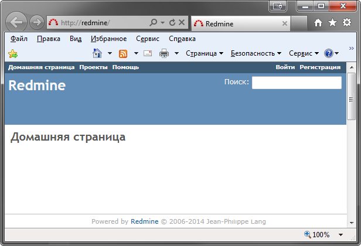361x246 pixels.
Task: Select the Redmine tab
Action: click(241, 23)
